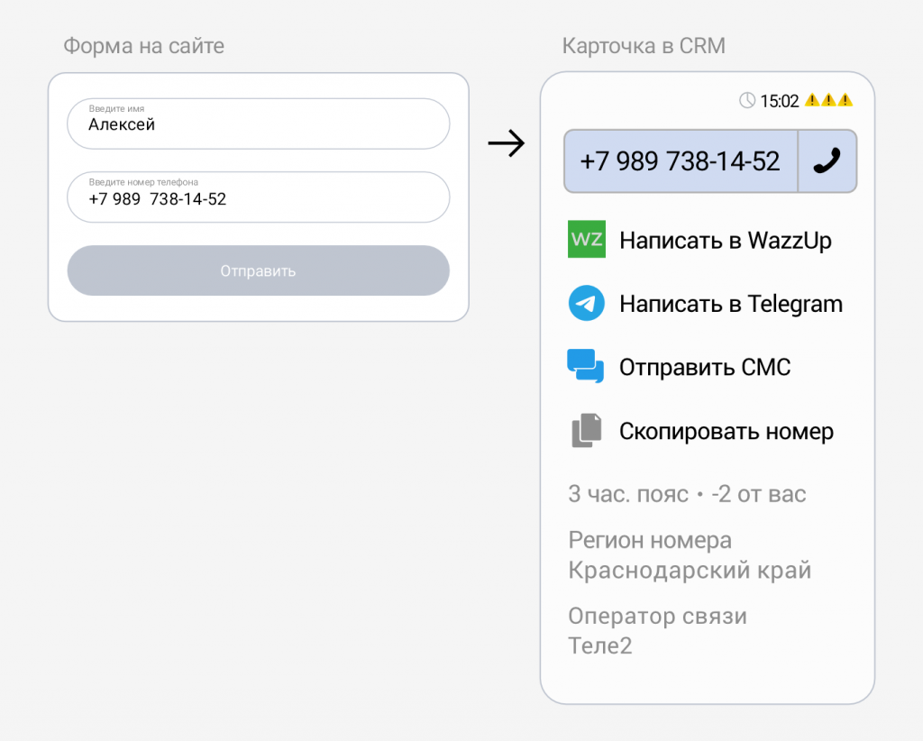Click the phone number input in form
Viewport: 923px width, 741px height.
258,198
